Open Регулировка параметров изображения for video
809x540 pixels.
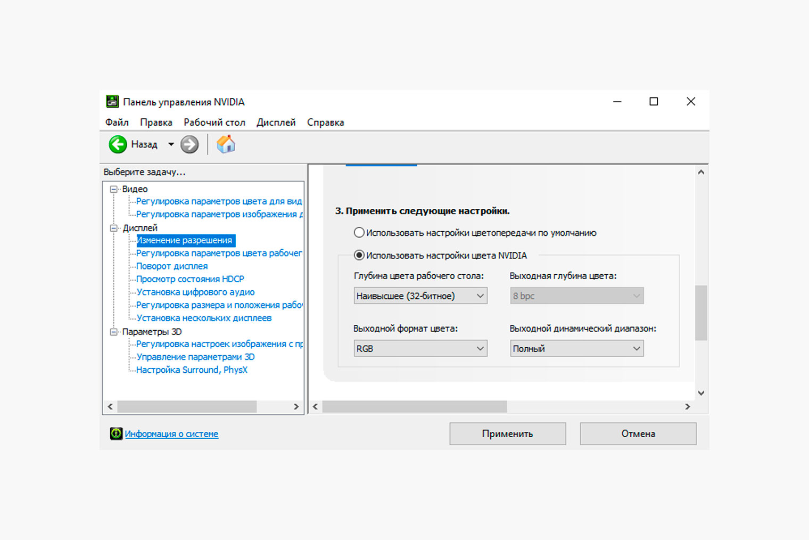click(219, 214)
